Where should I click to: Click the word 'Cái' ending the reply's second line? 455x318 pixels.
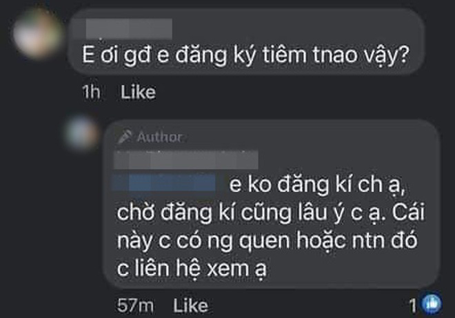pyautogui.click(x=409, y=212)
